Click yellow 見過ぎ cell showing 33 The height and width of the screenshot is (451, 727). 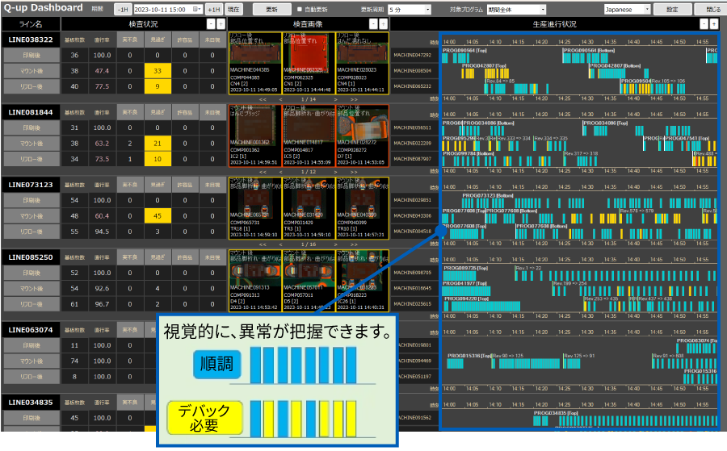coord(158,71)
